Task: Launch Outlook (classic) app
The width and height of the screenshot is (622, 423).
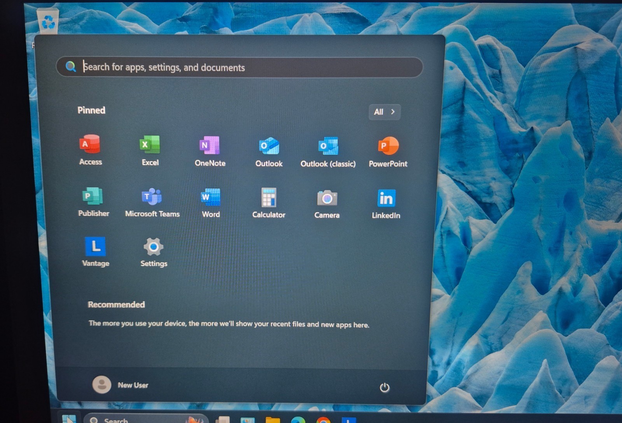Action: [x=328, y=152]
